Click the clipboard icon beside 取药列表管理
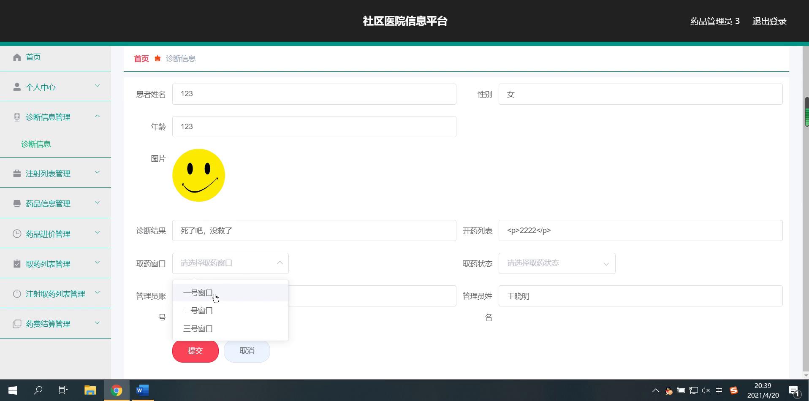This screenshot has width=809, height=401. coord(17,264)
